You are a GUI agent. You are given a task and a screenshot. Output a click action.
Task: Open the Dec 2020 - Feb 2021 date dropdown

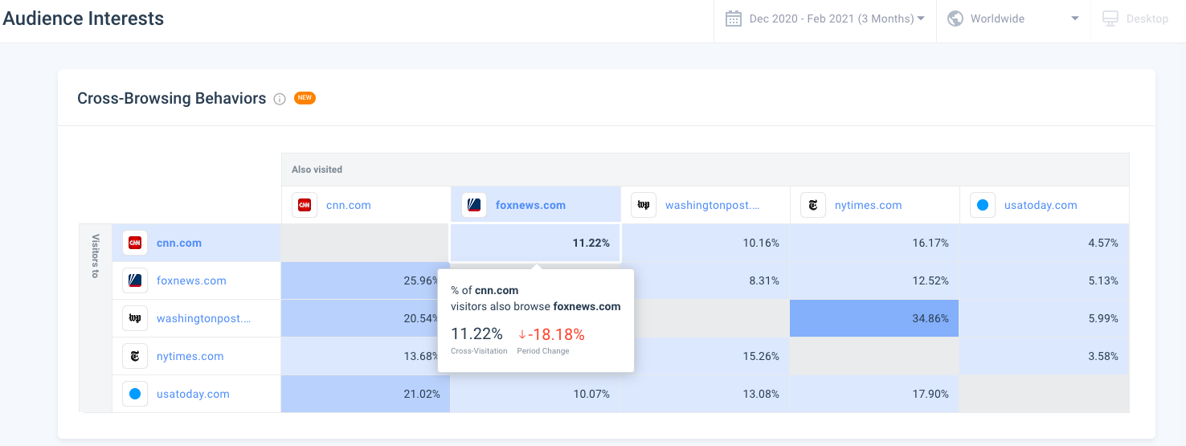pyautogui.click(x=836, y=18)
